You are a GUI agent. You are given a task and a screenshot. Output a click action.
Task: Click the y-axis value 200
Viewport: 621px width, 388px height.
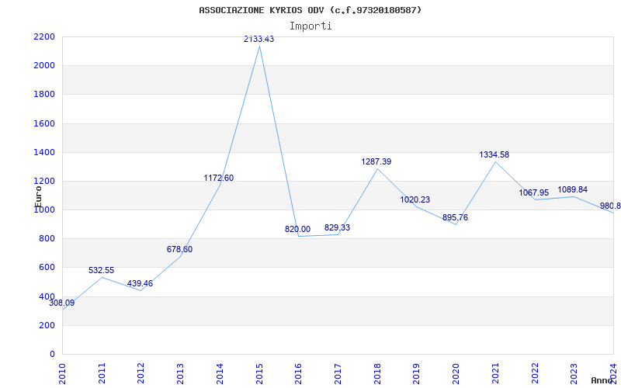point(47,325)
